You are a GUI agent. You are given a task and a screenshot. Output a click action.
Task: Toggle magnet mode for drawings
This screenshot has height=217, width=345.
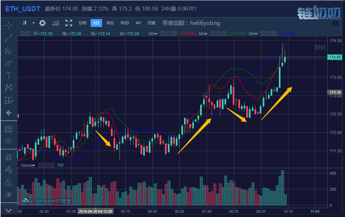(9, 157)
